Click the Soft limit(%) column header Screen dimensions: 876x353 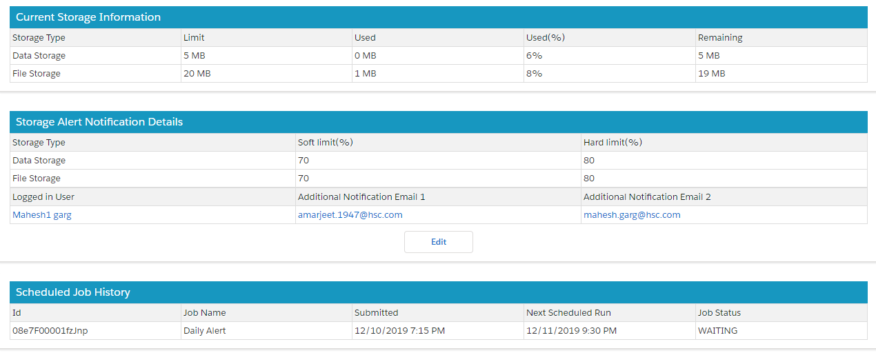326,143
